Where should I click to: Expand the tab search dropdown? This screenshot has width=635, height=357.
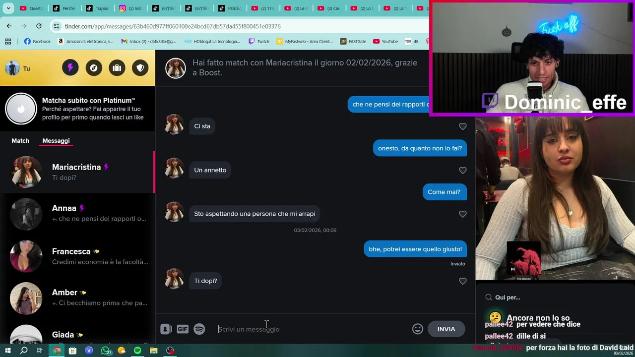click(8, 8)
